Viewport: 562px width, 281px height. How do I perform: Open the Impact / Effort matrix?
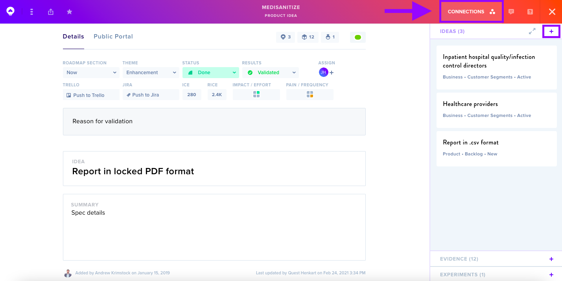(256, 95)
